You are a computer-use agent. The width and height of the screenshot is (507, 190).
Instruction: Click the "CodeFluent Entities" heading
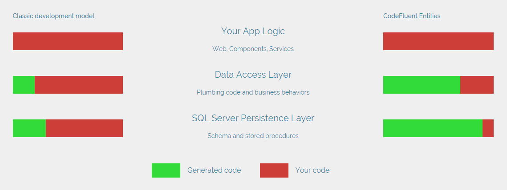(412, 16)
